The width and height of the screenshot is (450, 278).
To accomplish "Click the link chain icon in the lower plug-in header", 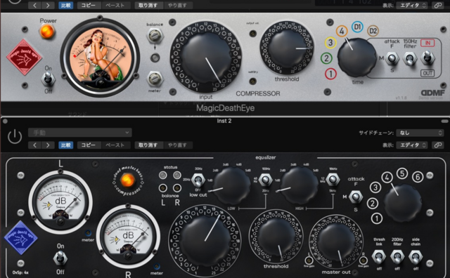I will point(437,145).
